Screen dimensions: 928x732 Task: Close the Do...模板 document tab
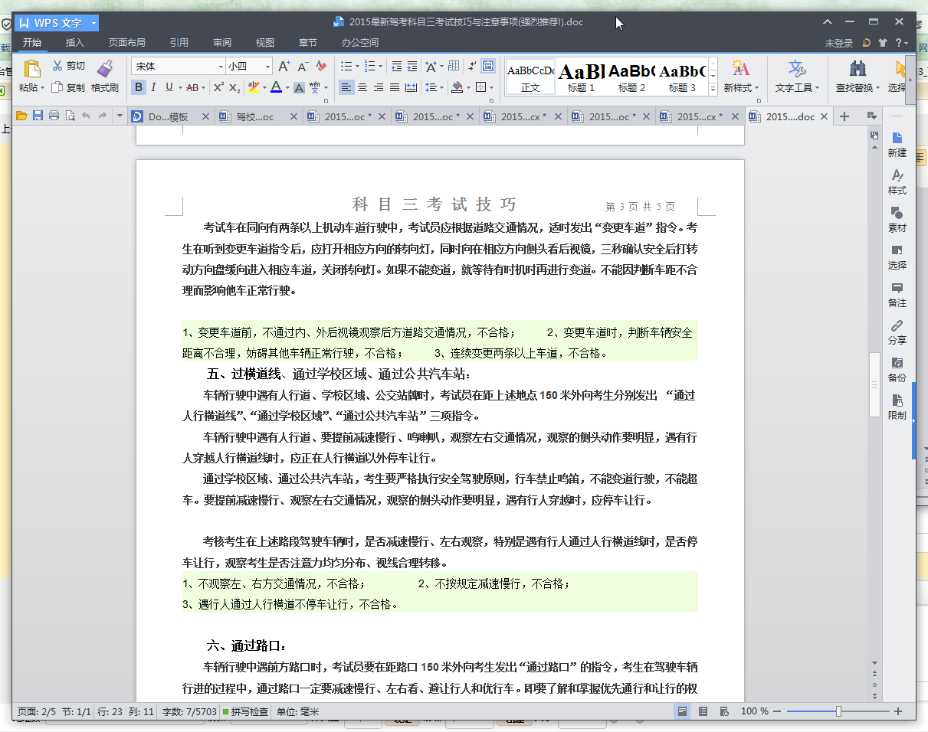(x=205, y=117)
